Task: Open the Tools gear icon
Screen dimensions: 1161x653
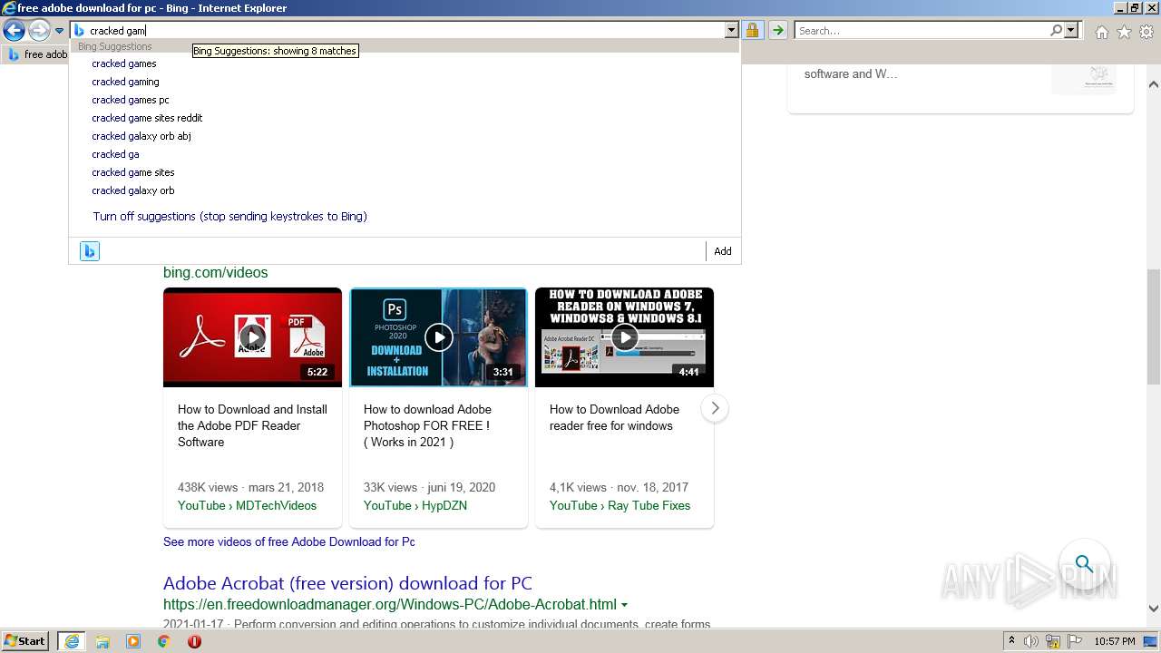Action: (1146, 32)
